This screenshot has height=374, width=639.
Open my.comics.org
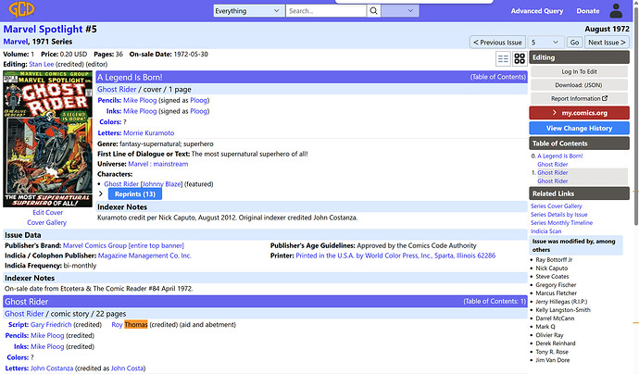(x=579, y=113)
